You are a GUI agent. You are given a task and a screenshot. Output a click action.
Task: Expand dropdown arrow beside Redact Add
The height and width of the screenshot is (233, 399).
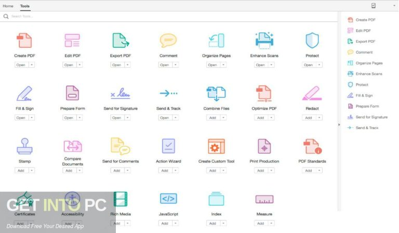[x=320, y=118]
